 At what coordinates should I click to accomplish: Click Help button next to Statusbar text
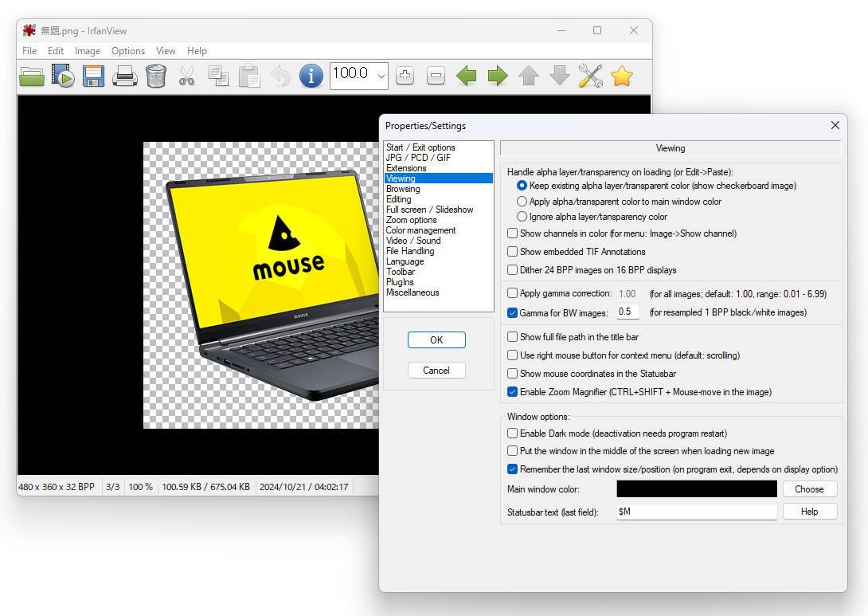click(809, 512)
